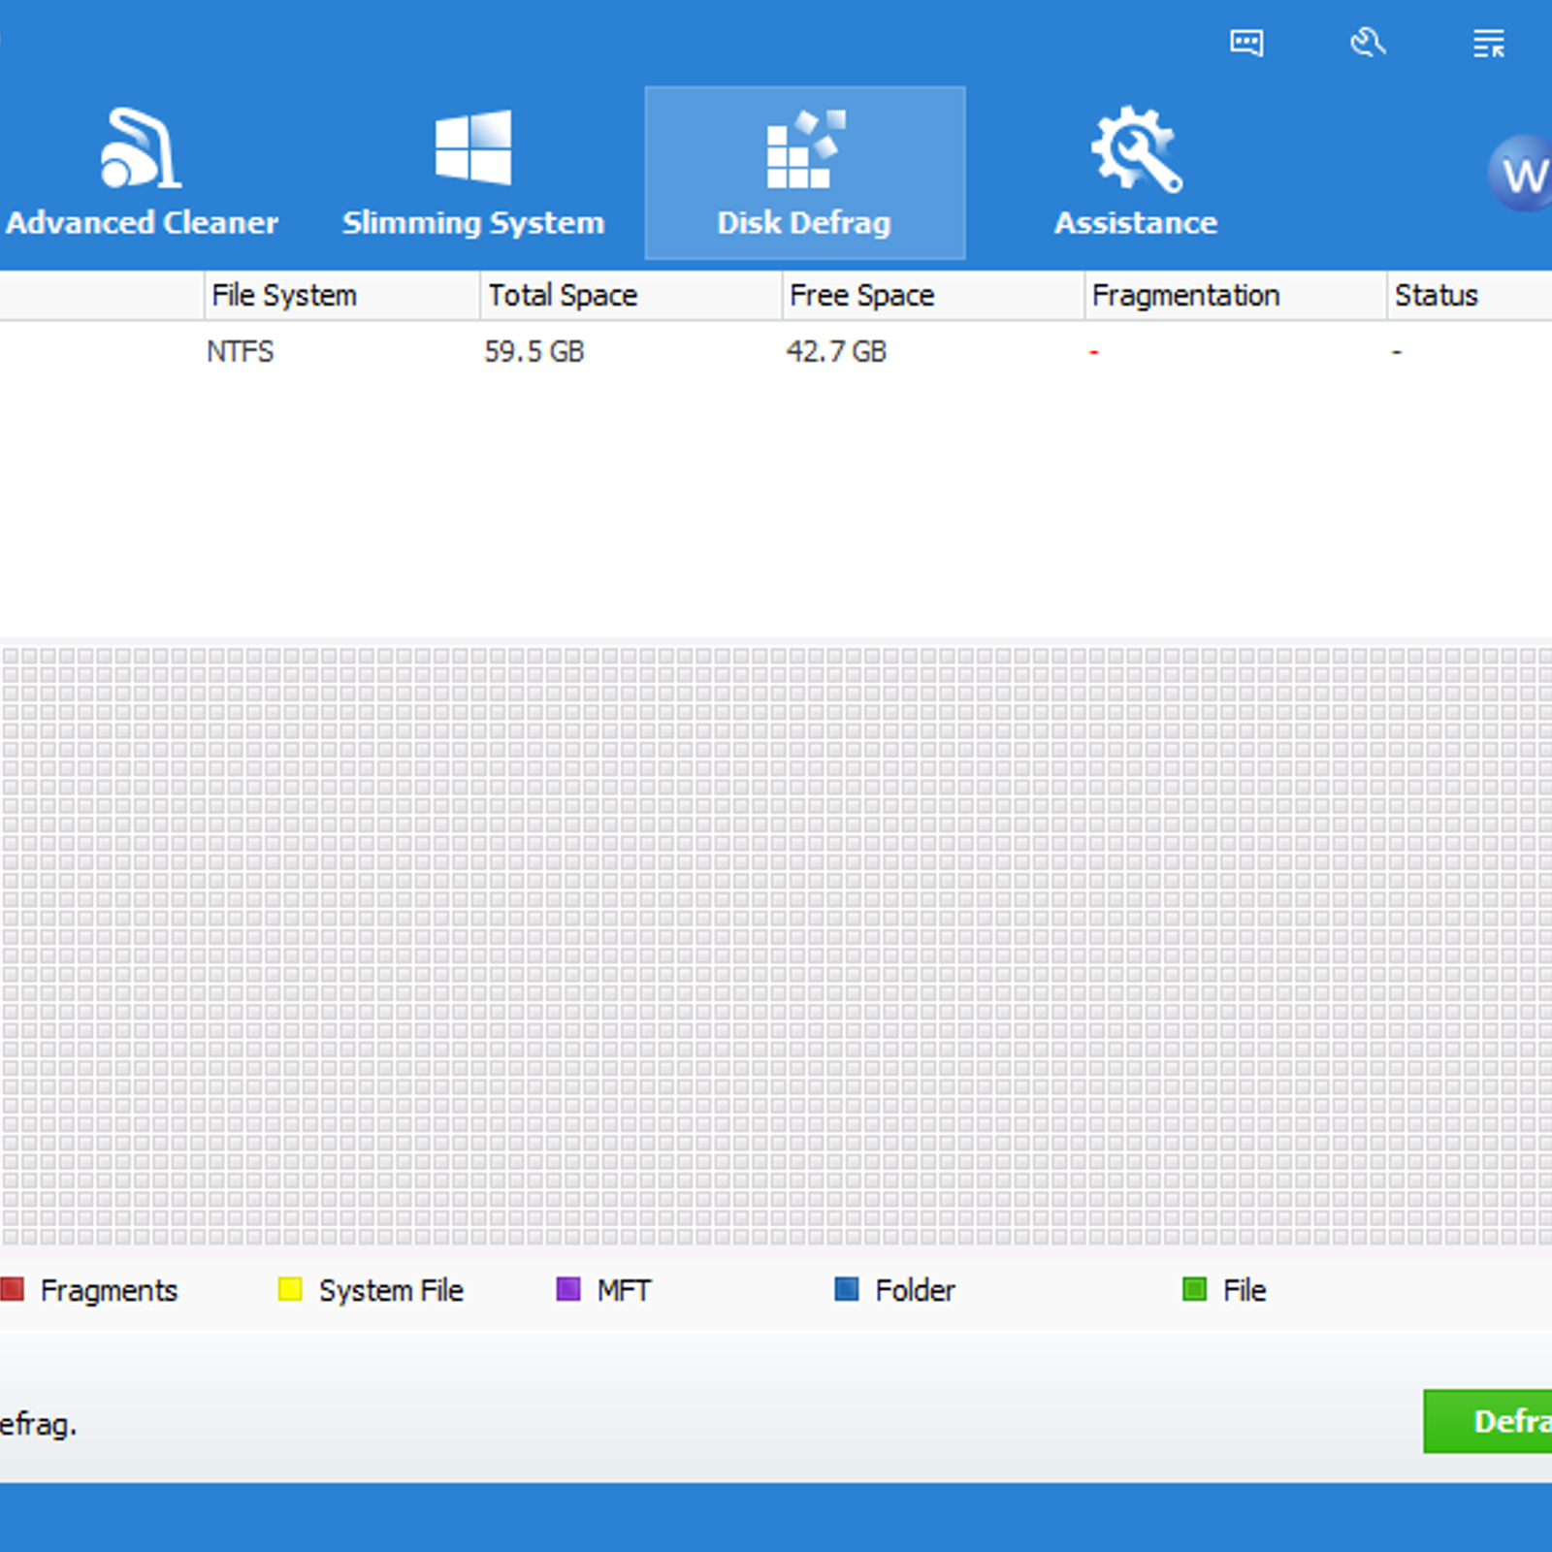Select the Disk Defrag tab label
Viewport: 1552px width, 1552px height.
804,223
